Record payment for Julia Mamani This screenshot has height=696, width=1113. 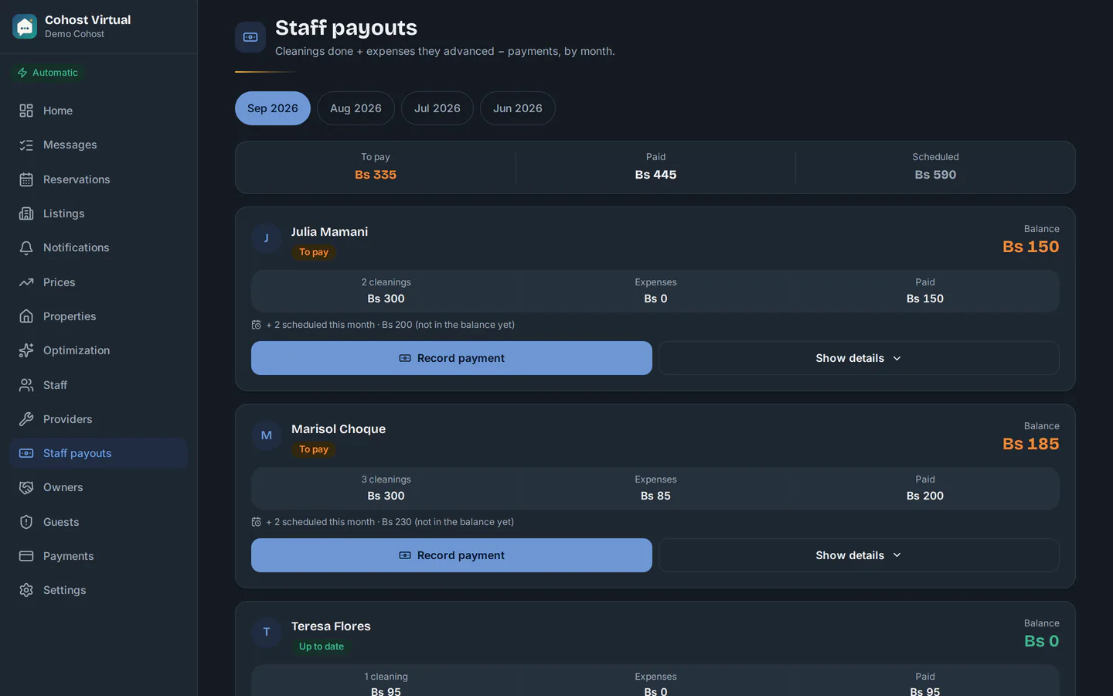click(451, 358)
